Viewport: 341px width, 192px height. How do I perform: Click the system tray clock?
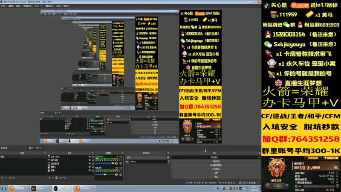pos(255,189)
